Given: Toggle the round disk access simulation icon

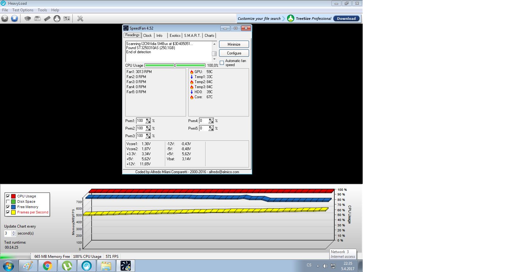Looking at the screenshot, I should (x=57, y=19).
